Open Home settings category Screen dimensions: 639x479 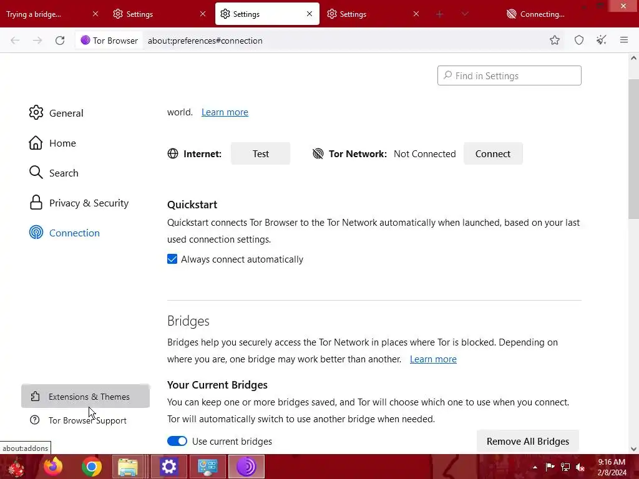tap(52, 143)
